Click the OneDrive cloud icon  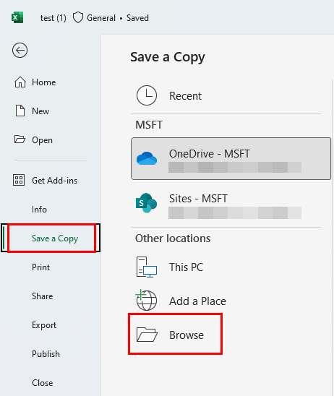(147, 158)
